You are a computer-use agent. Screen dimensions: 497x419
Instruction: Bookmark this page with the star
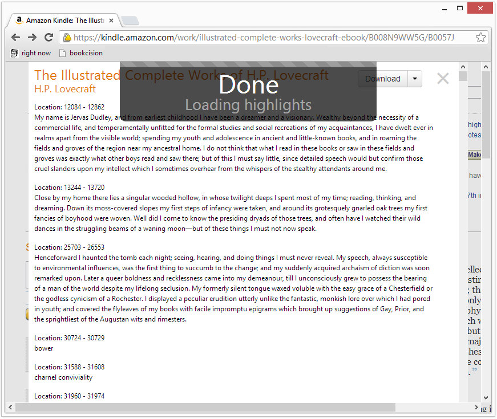click(480, 38)
